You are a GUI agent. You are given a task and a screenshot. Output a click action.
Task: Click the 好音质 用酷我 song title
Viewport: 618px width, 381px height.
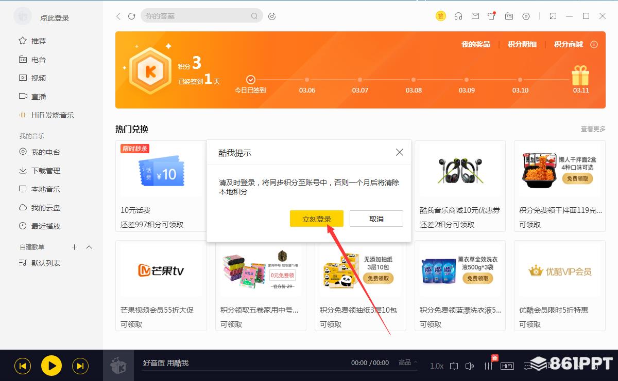click(x=166, y=363)
